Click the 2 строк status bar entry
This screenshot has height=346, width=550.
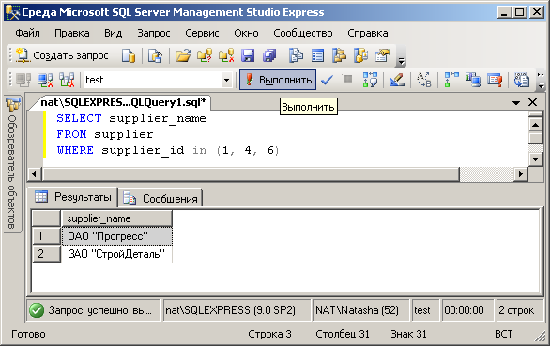(519, 310)
